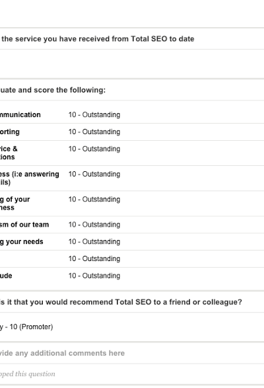Viewport: 264px width, 388px height.
Task: Select the 'g of your' row label
Action: (x=15, y=204)
